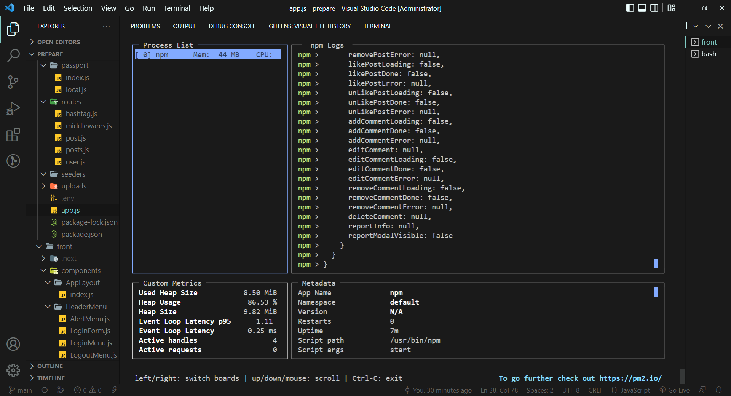Open middlewares.js file
The width and height of the screenshot is (731, 396).
click(73, 126)
